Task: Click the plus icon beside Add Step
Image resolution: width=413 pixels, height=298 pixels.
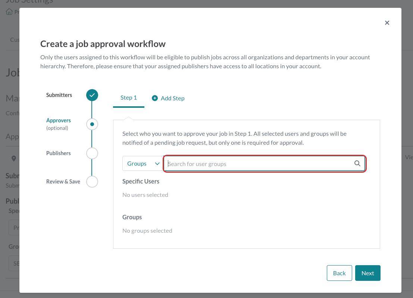Action: tap(155, 98)
